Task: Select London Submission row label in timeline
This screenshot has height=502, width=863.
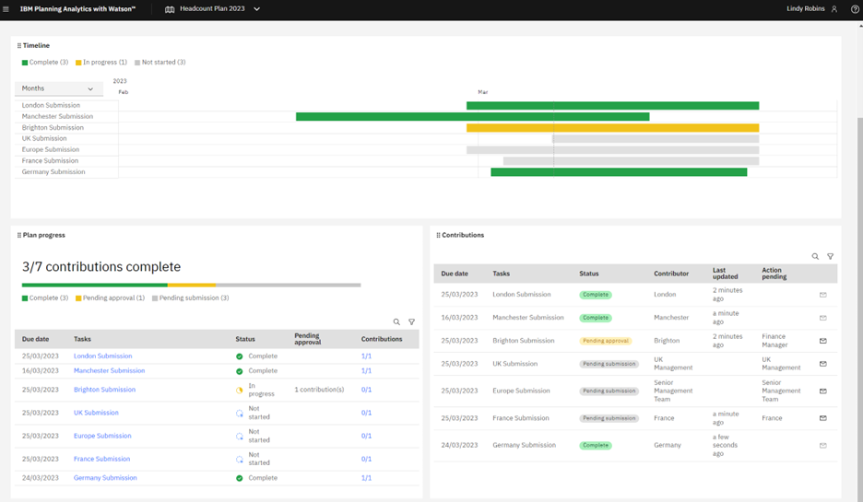Action: click(51, 106)
